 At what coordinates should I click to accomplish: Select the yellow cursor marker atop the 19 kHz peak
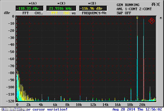coord(137,18)
